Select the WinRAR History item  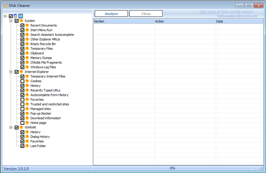pos(35,132)
